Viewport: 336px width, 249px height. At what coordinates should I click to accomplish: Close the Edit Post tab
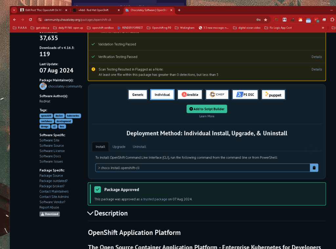tap(66, 10)
